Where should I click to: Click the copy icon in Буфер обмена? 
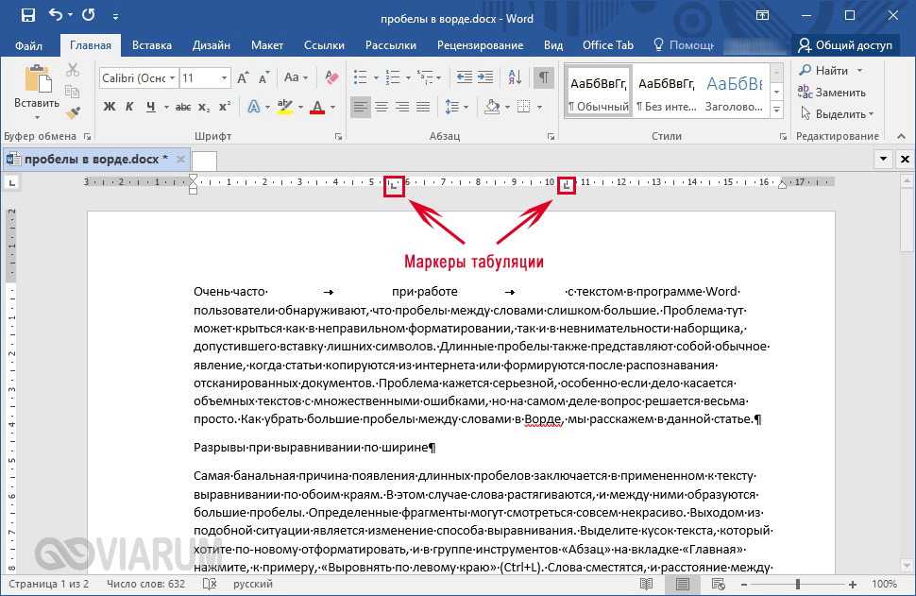point(73,92)
